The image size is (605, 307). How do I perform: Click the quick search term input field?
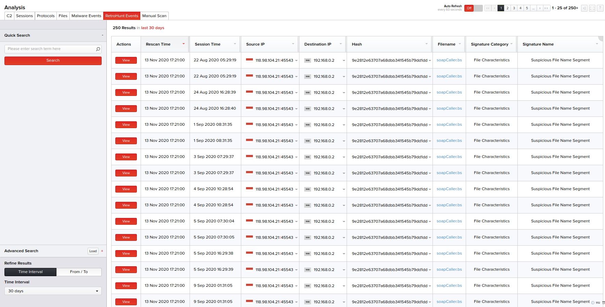pyautogui.click(x=50, y=49)
